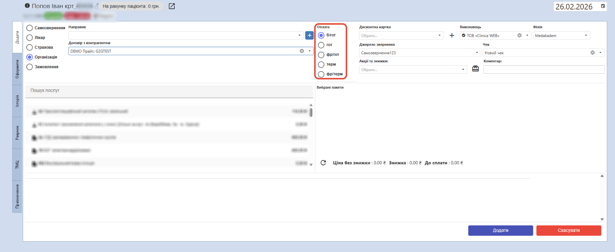Select the Самозвернення radio option
Screen dimensions: 615x252
tap(30, 28)
